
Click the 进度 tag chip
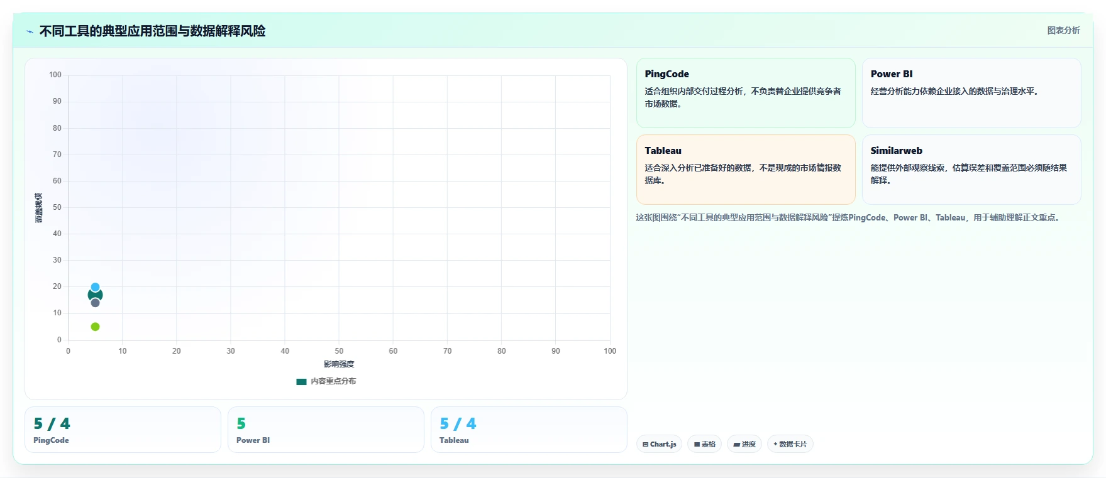pos(744,444)
